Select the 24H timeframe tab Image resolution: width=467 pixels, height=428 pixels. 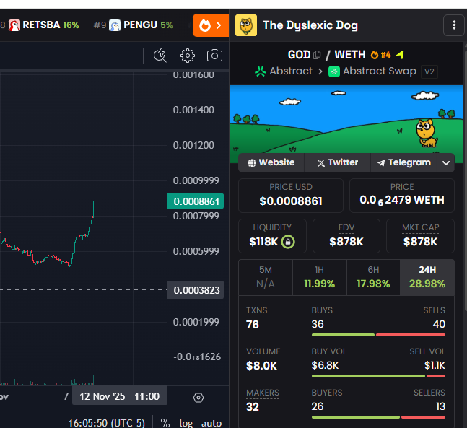tap(427, 277)
